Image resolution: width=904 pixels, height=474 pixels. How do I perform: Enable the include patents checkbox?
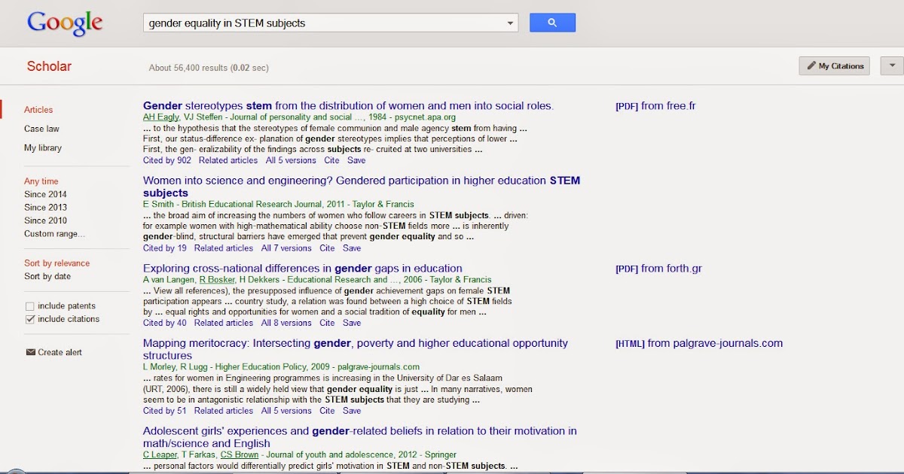(x=29, y=305)
